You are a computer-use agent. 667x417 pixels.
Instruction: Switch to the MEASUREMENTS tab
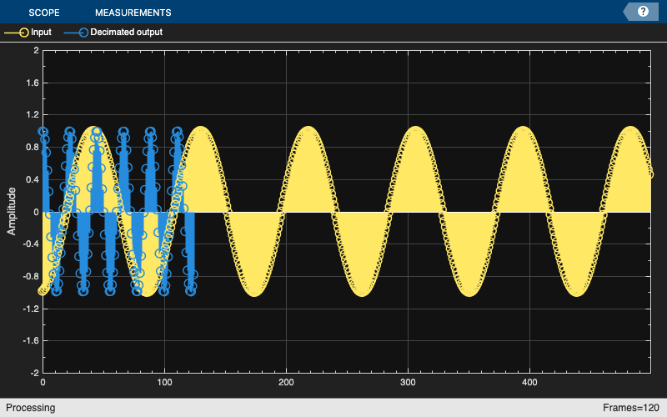click(133, 13)
